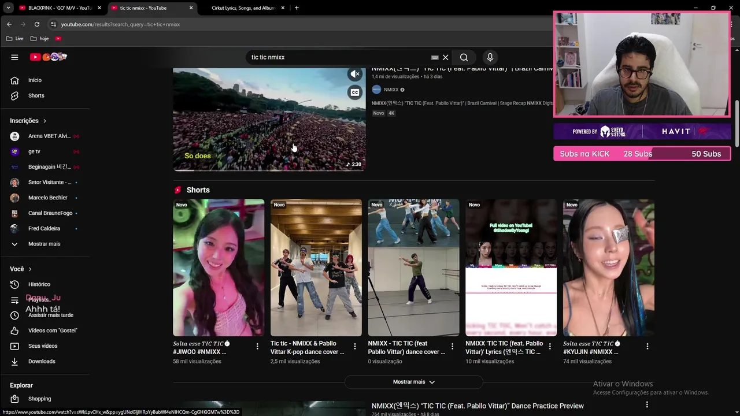Screen dimensions: 740x416
Task: Open the Fred Caldeira subscription channel
Action: click(45, 228)
